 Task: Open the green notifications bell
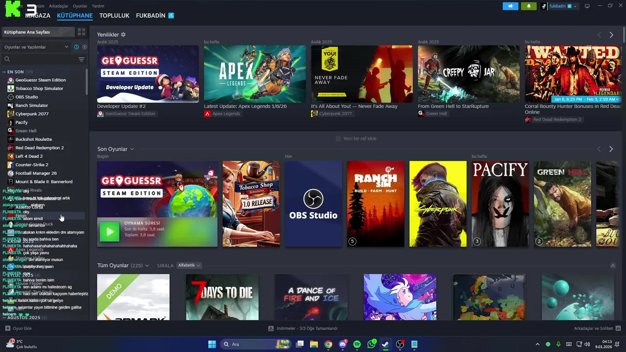[x=529, y=6]
